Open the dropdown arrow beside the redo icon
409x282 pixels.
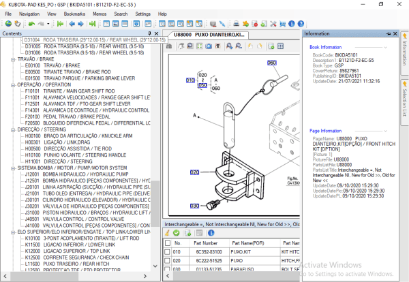[x=48, y=24]
